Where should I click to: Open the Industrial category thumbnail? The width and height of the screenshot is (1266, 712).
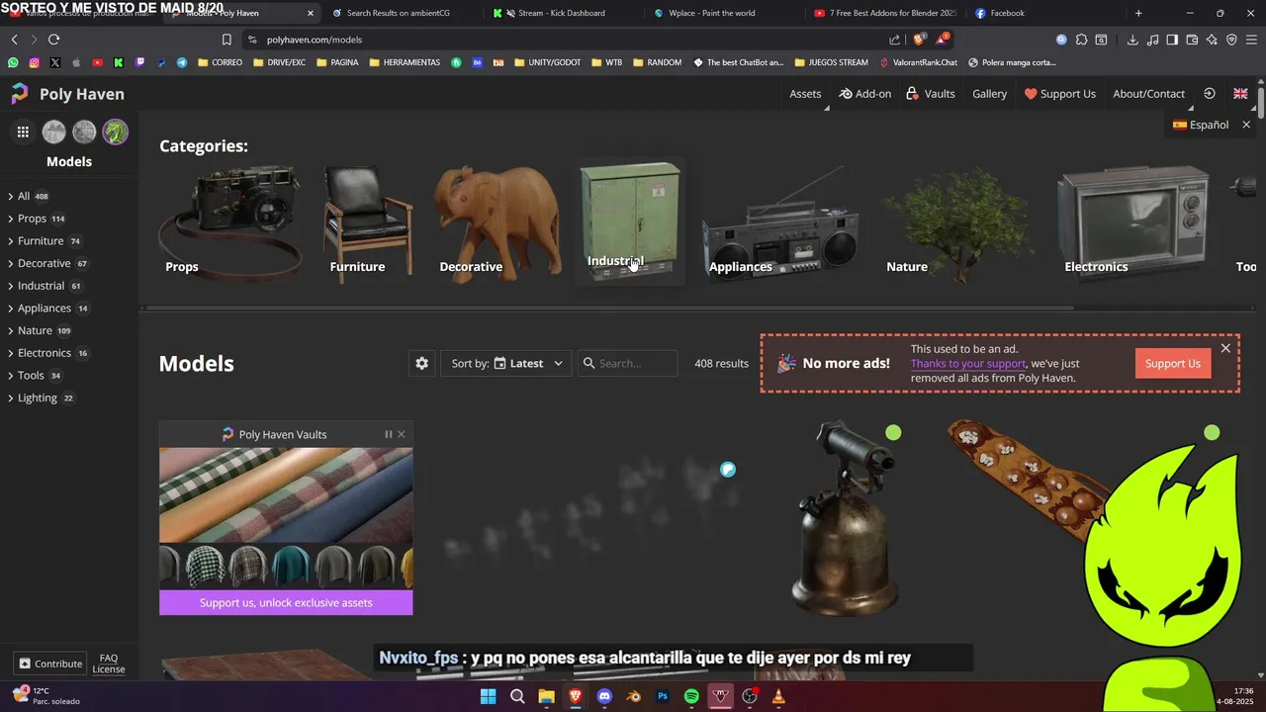click(630, 222)
